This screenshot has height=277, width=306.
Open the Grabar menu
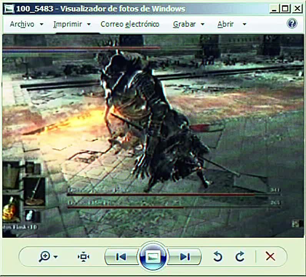coord(184,24)
